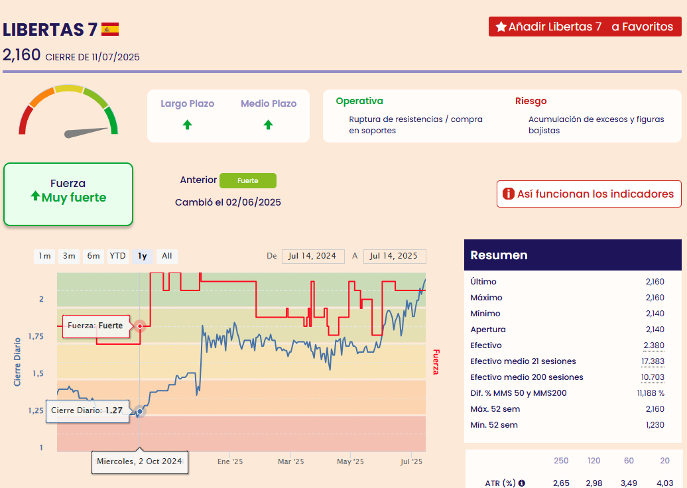Click the Apertura row value 2,140

coord(655,330)
